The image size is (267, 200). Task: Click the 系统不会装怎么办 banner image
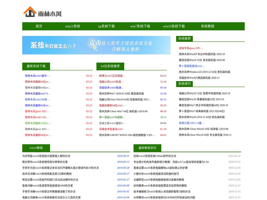[x=96, y=45]
